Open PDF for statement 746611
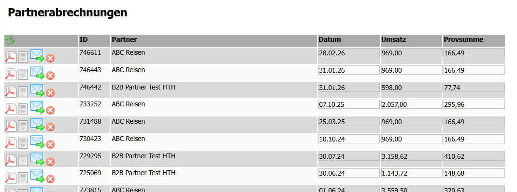Image resolution: width=517 pixels, height=192 pixels. [x=11, y=57]
